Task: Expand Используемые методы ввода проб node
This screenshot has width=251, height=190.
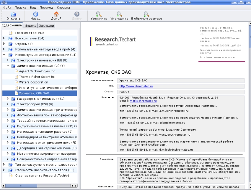Action: click(4, 49)
